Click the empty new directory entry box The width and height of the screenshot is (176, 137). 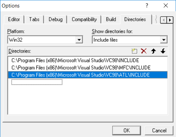pyautogui.click(x=37, y=82)
